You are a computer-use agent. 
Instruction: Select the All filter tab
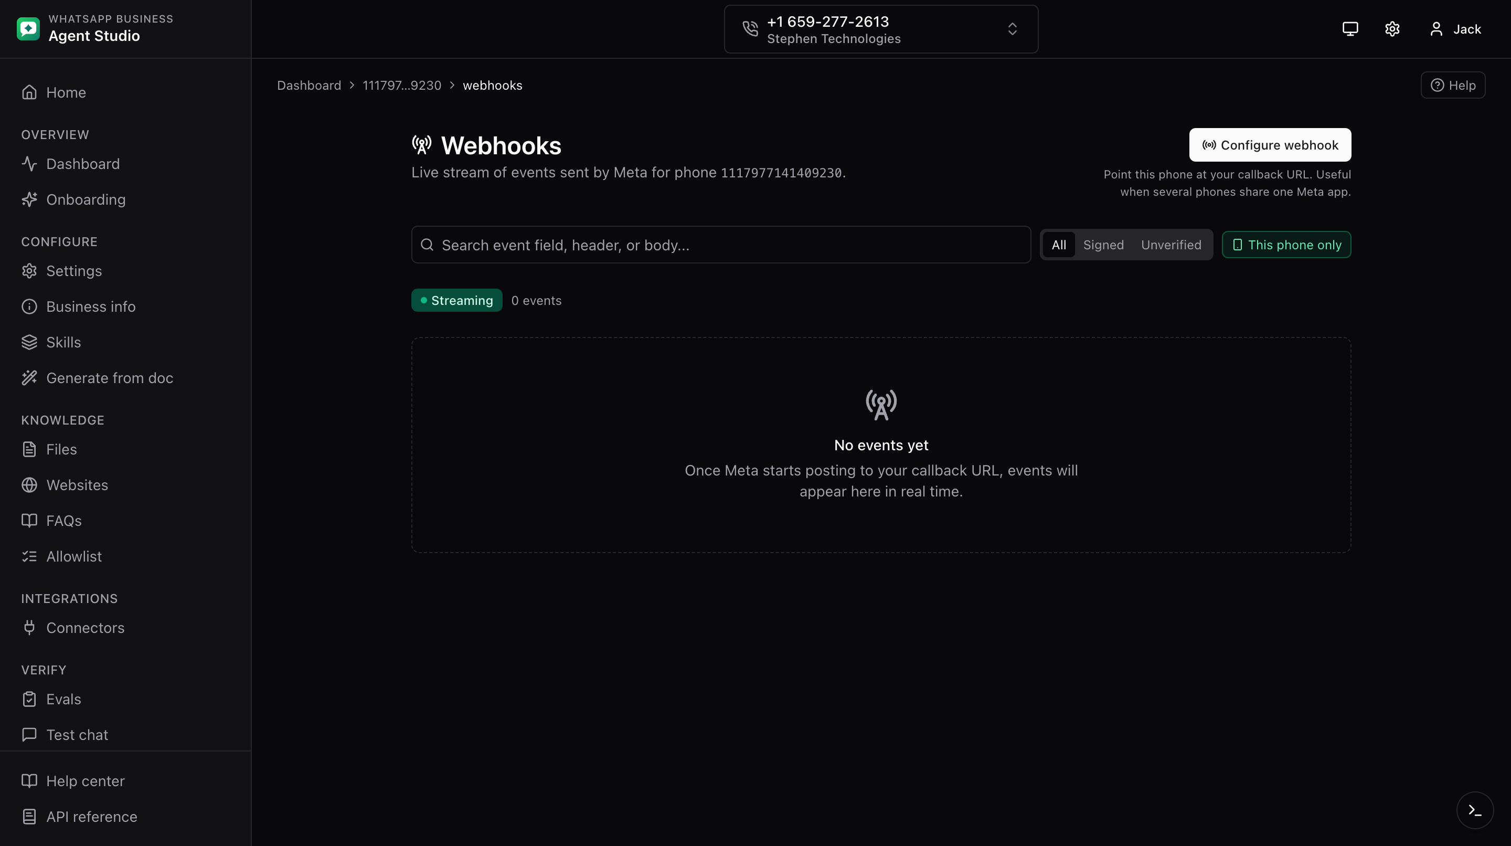1059,245
